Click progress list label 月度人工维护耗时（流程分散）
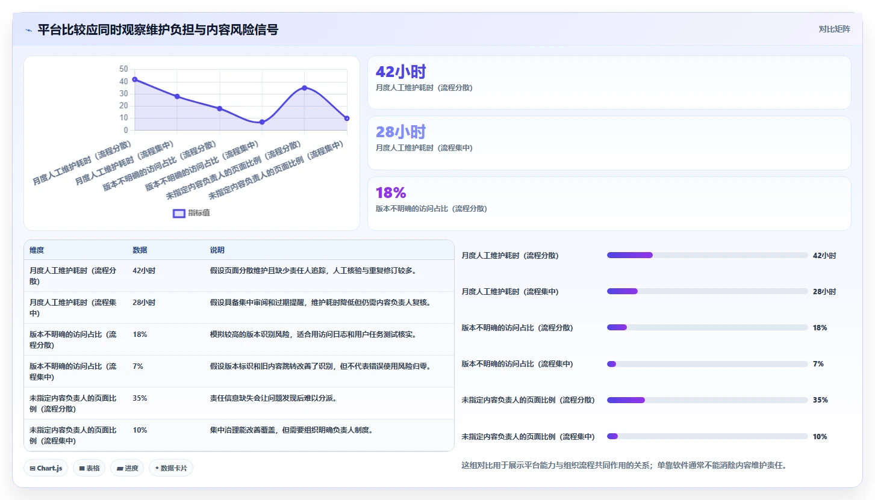875x500 pixels. (x=510, y=255)
